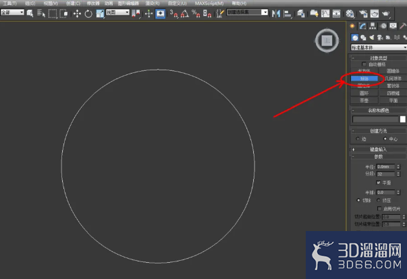The height and width of the screenshot is (279, 407).
Task: Click Select and Manipulate icon
Action: coord(148,14)
